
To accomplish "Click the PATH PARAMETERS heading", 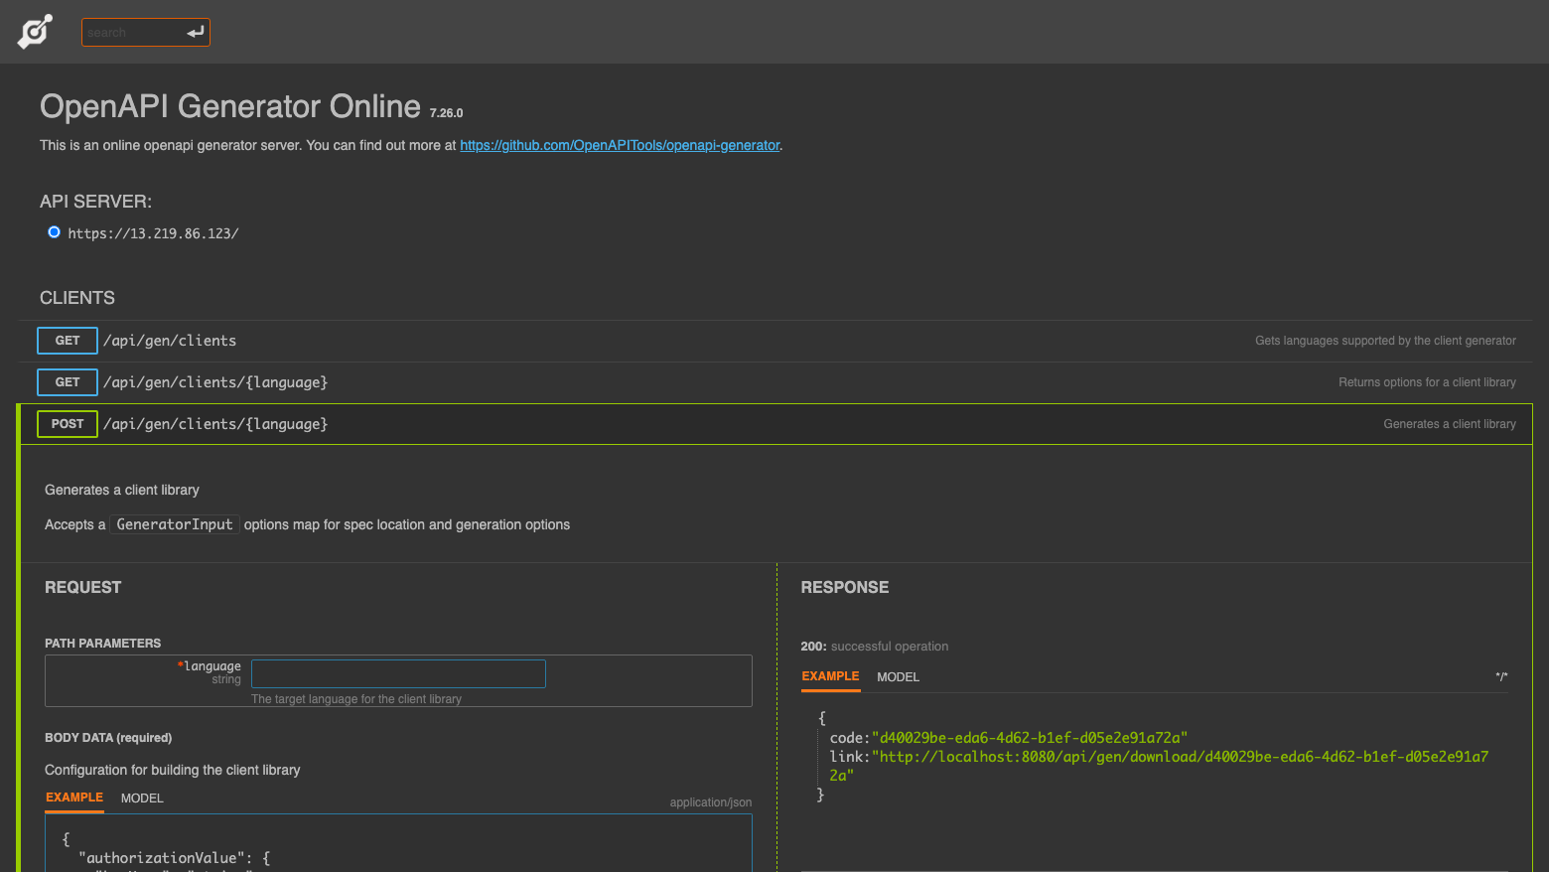I will pos(102,644).
